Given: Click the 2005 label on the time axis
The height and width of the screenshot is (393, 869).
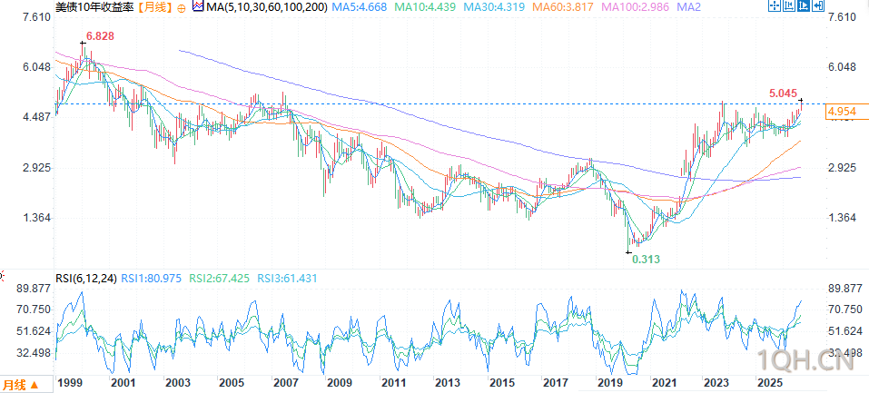Looking at the screenshot, I should [232, 383].
